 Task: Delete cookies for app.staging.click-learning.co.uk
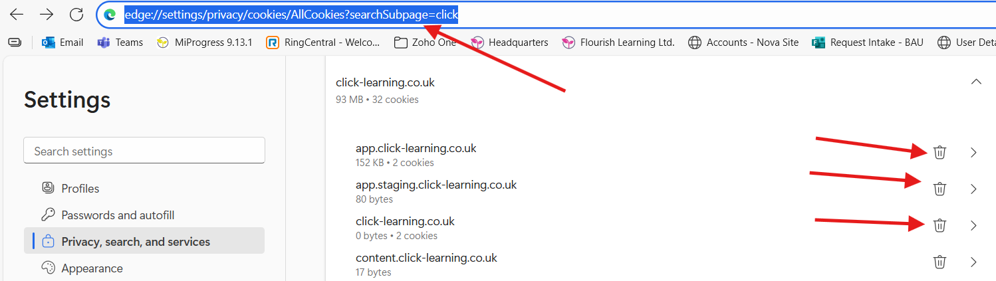939,189
